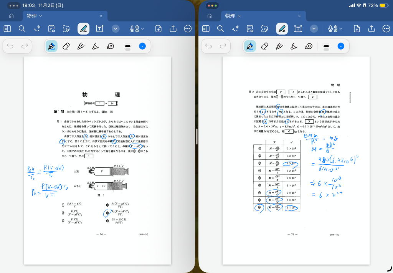Toggle the page sidebar in the left window
393x273 pixels.
(7, 29)
